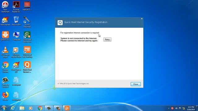Viewport: 198px width, 111px height.
Task: Launch the Quick Heal Secure Browse shortcut
Action: pyautogui.click(x=27, y=37)
